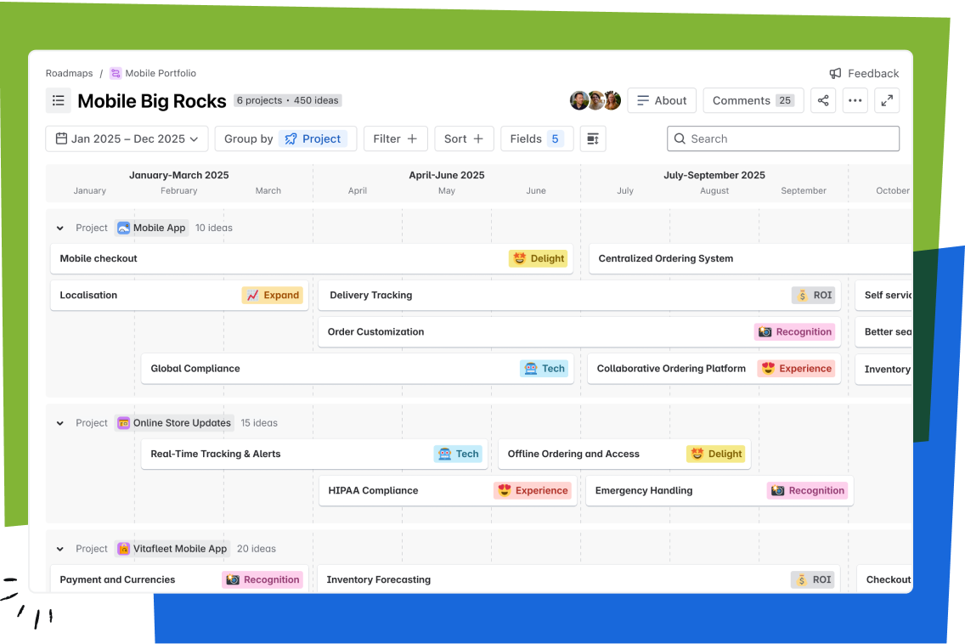Click the expand fullscreen arrows icon
This screenshot has height=644, width=965.
coord(887,100)
